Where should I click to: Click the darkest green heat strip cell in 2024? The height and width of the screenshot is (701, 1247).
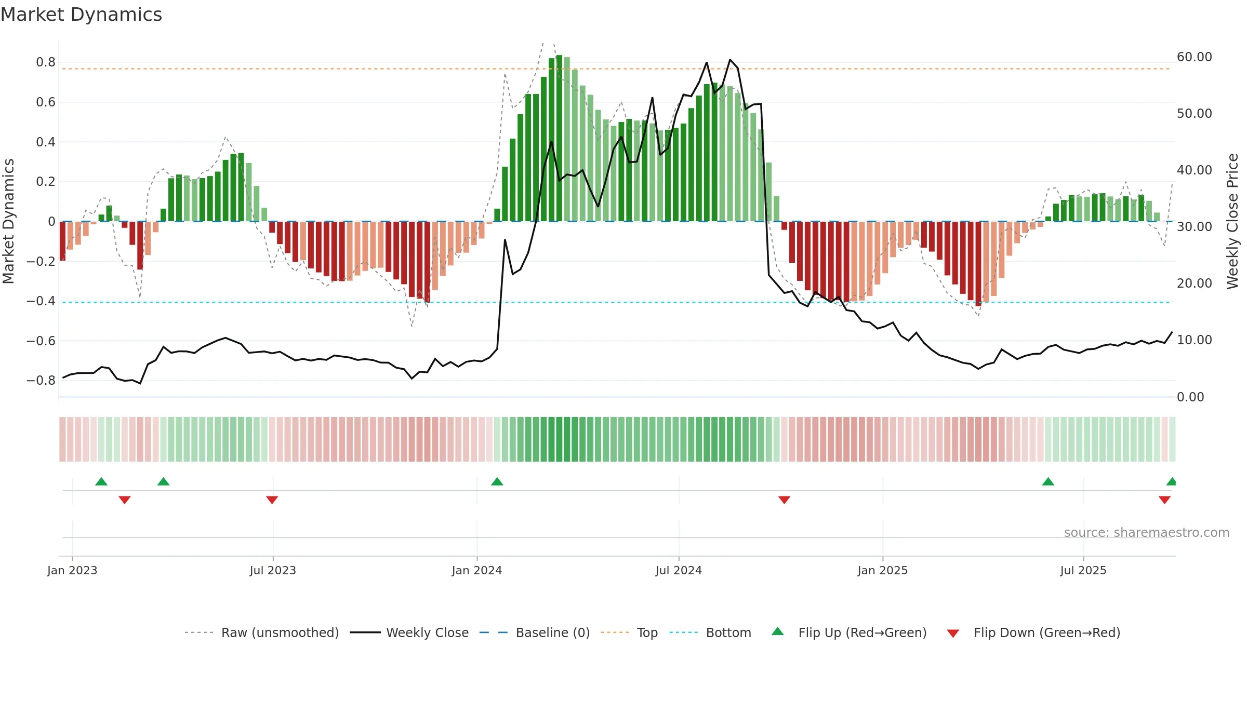point(559,439)
